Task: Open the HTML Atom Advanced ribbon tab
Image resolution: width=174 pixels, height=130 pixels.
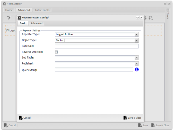Action: [24, 10]
